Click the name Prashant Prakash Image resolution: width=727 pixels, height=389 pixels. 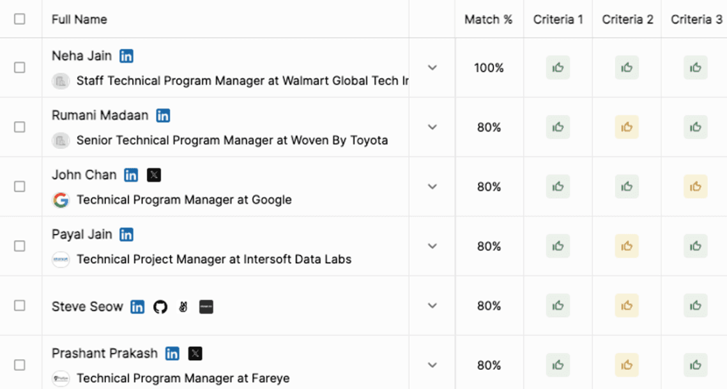(x=105, y=353)
